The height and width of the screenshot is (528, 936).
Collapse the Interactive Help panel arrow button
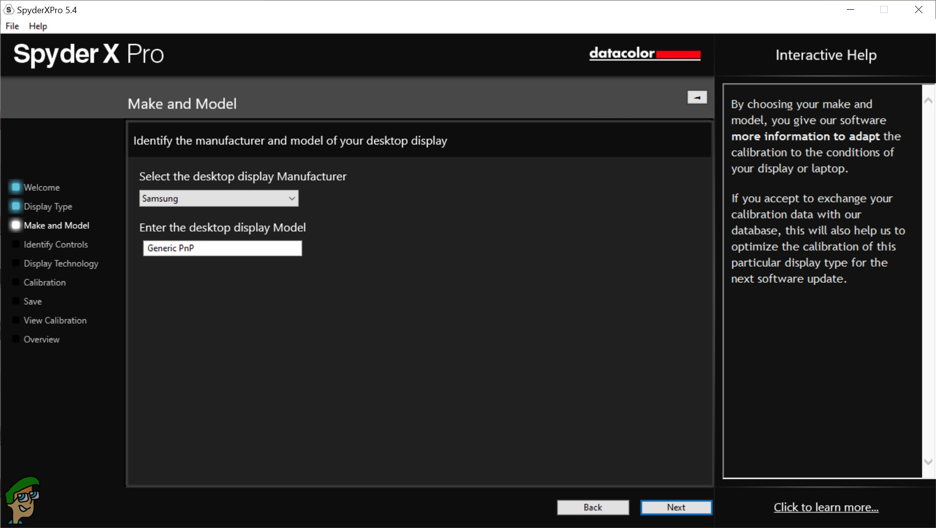point(697,97)
